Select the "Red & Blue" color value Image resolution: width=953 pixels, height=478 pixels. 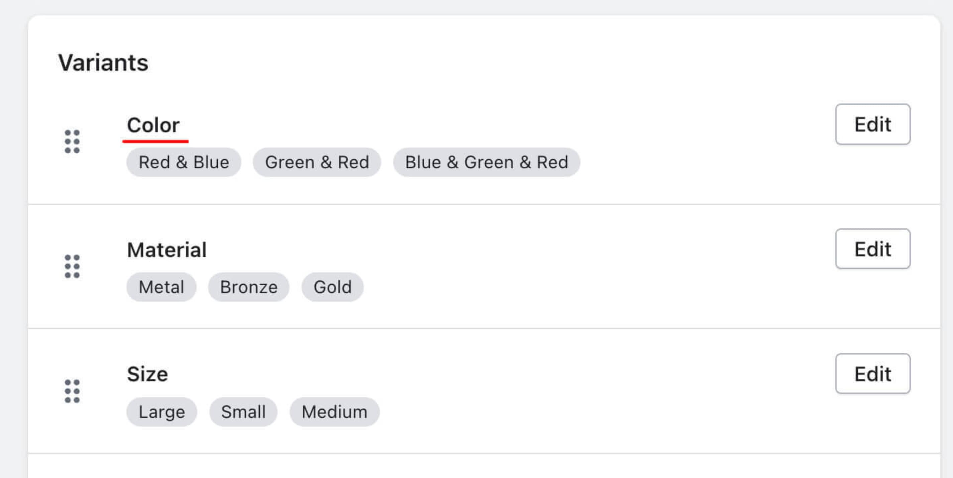pyautogui.click(x=184, y=162)
